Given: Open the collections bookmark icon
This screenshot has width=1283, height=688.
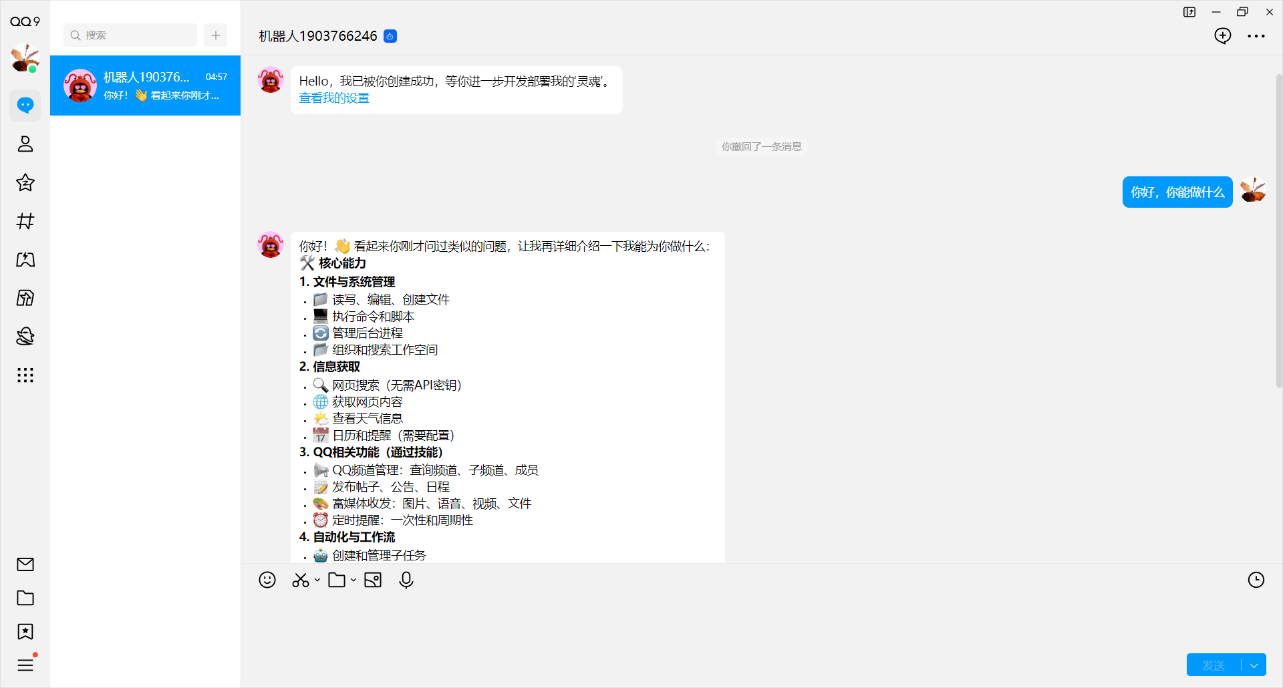Looking at the screenshot, I should click(x=25, y=631).
